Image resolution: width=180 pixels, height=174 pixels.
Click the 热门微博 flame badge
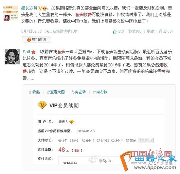tap(37, 40)
